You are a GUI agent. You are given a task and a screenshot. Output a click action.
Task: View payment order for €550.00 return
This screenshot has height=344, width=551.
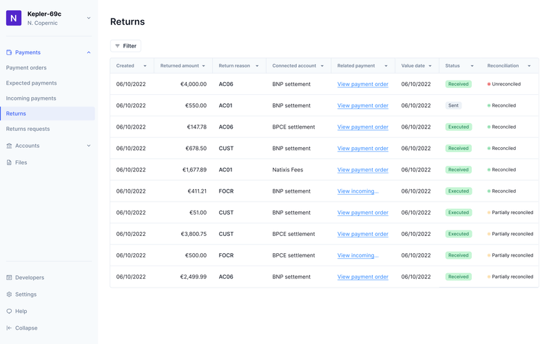pos(363,106)
